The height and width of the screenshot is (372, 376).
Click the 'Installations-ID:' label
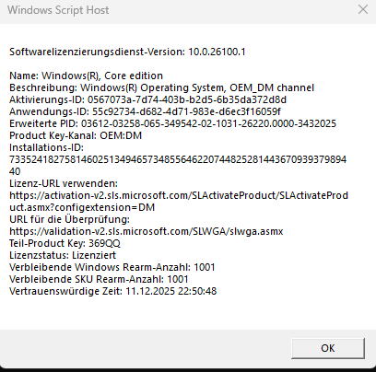coord(46,147)
